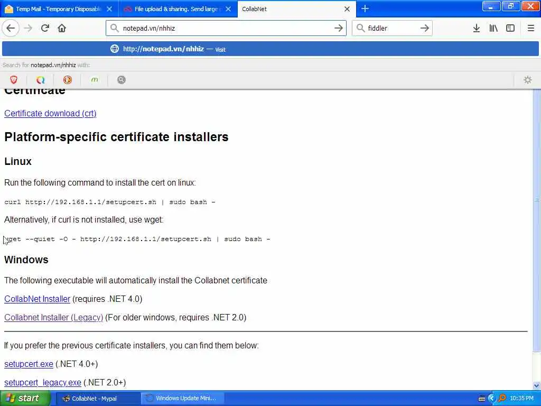Download setupcert_legacy.exe link
541x406 pixels.
(43, 383)
